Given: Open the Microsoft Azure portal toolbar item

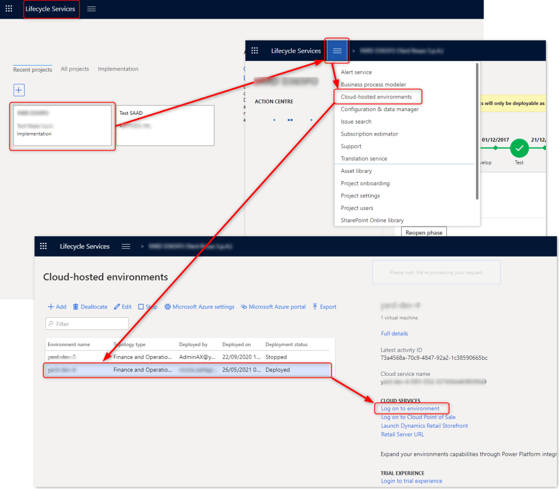Looking at the screenshot, I should 273,307.
